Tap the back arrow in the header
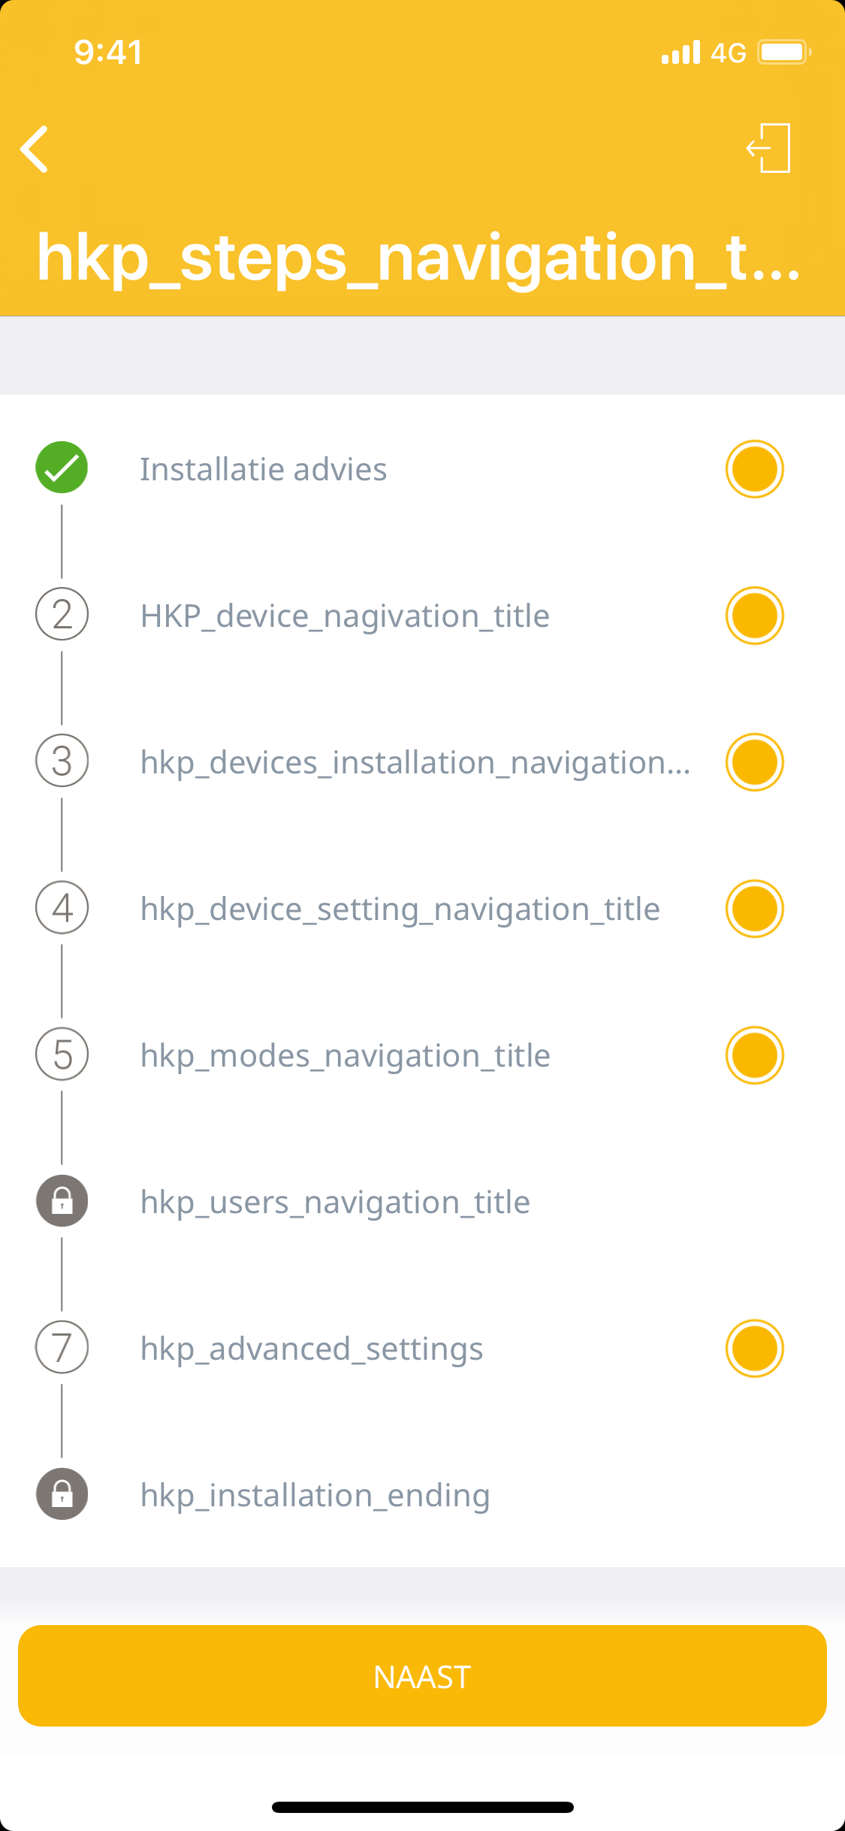The image size is (845, 1831). click(x=35, y=149)
